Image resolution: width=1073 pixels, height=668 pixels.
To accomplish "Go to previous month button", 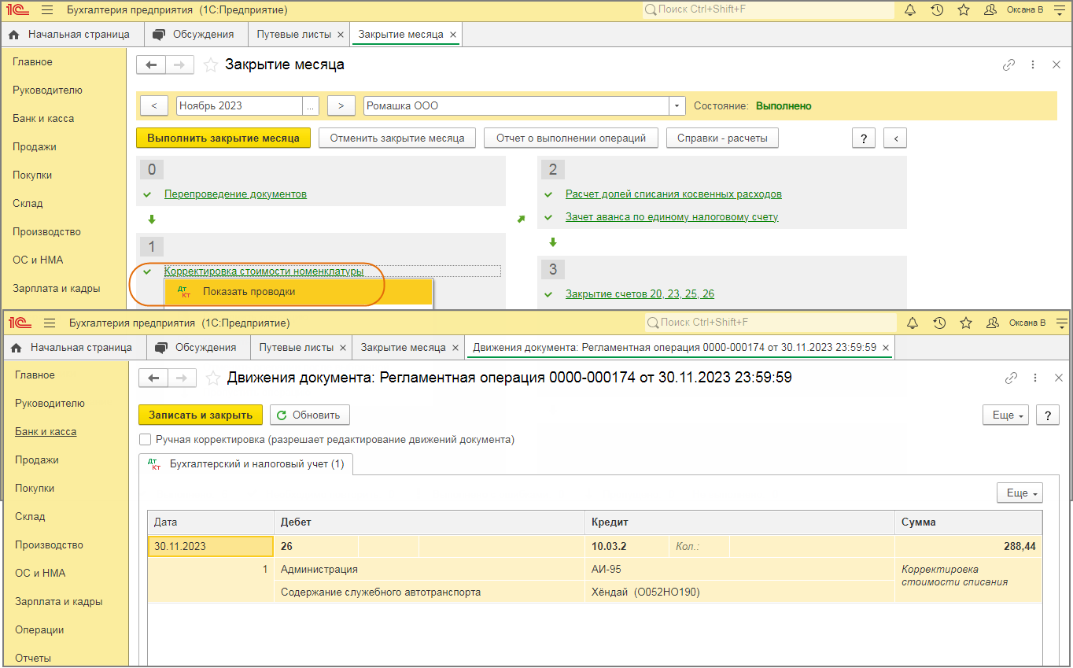I will (x=153, y=105).
